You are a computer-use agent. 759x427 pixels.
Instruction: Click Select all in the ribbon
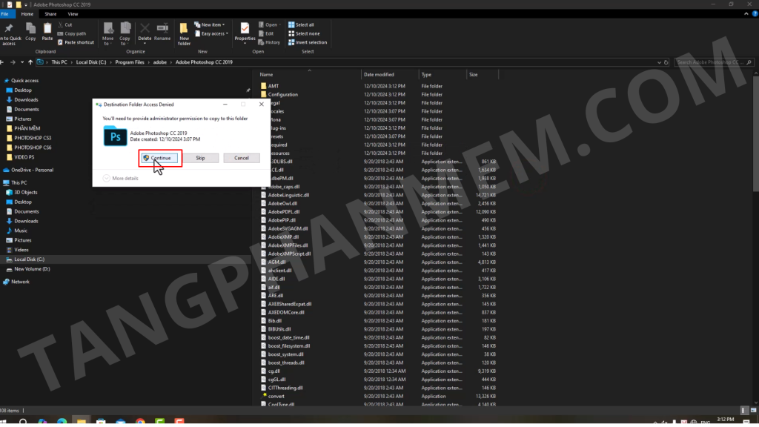(x=304, y=24)
